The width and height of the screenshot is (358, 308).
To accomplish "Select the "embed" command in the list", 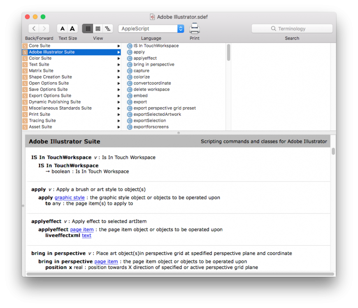I will click(140, 95).
